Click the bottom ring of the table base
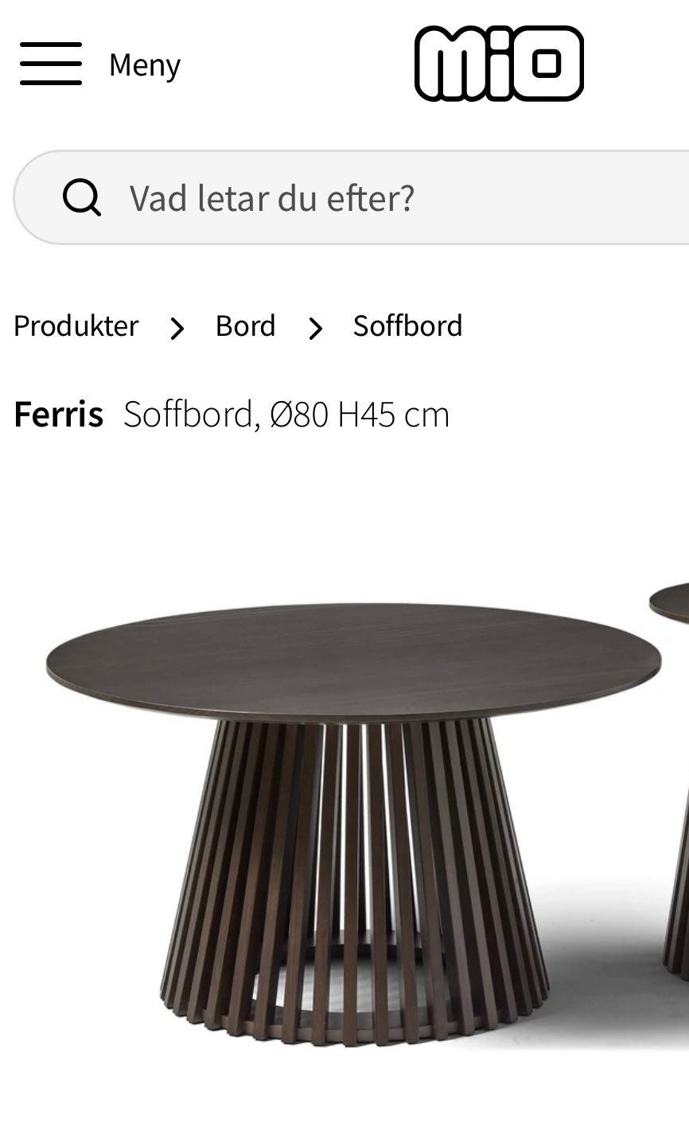Image resolution: width=689 pixels, height=1134 pixels. 354,1027
